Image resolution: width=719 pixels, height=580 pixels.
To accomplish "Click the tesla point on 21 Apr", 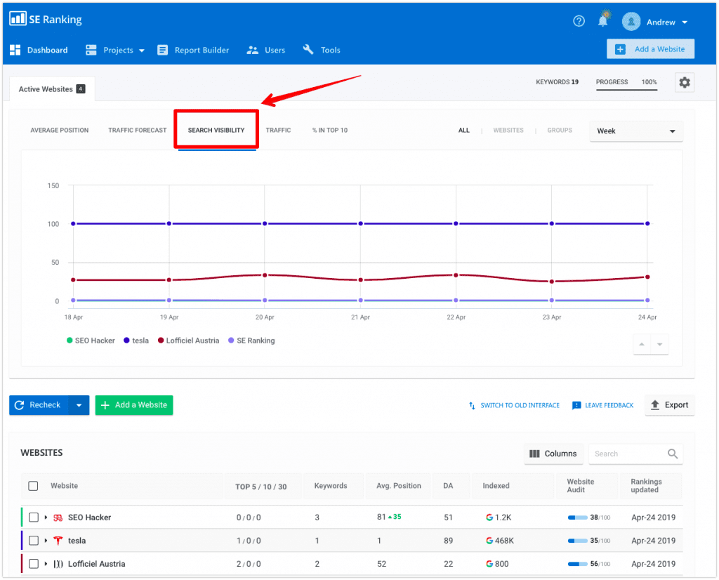I will tap(360, 224).
